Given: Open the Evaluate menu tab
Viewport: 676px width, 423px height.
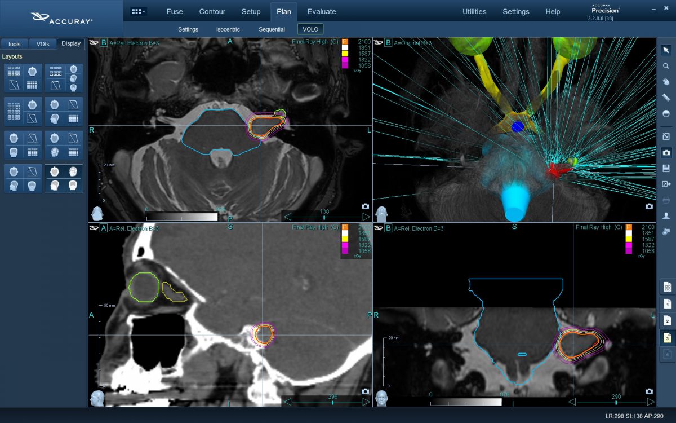Looking at the screenshot, I should click(322, 11).
